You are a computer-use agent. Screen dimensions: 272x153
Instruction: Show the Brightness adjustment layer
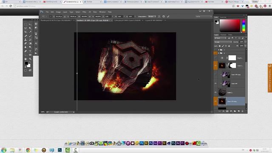pos(215,58)
